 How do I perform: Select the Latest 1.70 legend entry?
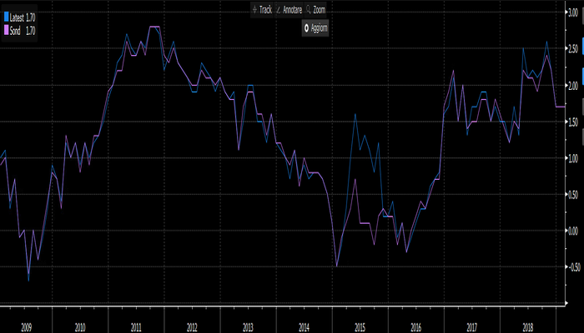click(23, 16)
